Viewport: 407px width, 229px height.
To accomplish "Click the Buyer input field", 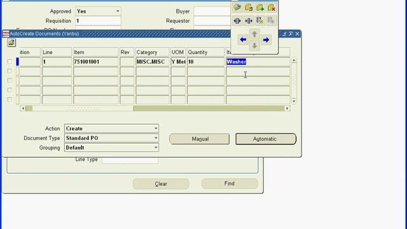I will point(212,11).
